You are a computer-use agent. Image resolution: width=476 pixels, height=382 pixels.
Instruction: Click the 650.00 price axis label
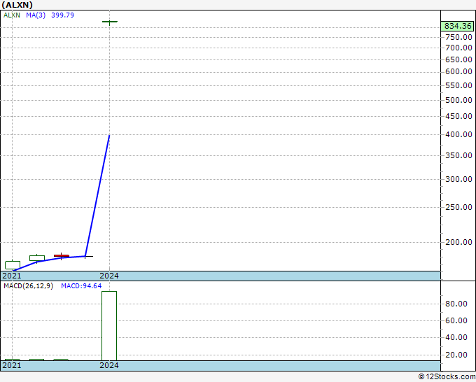[458, 59]
